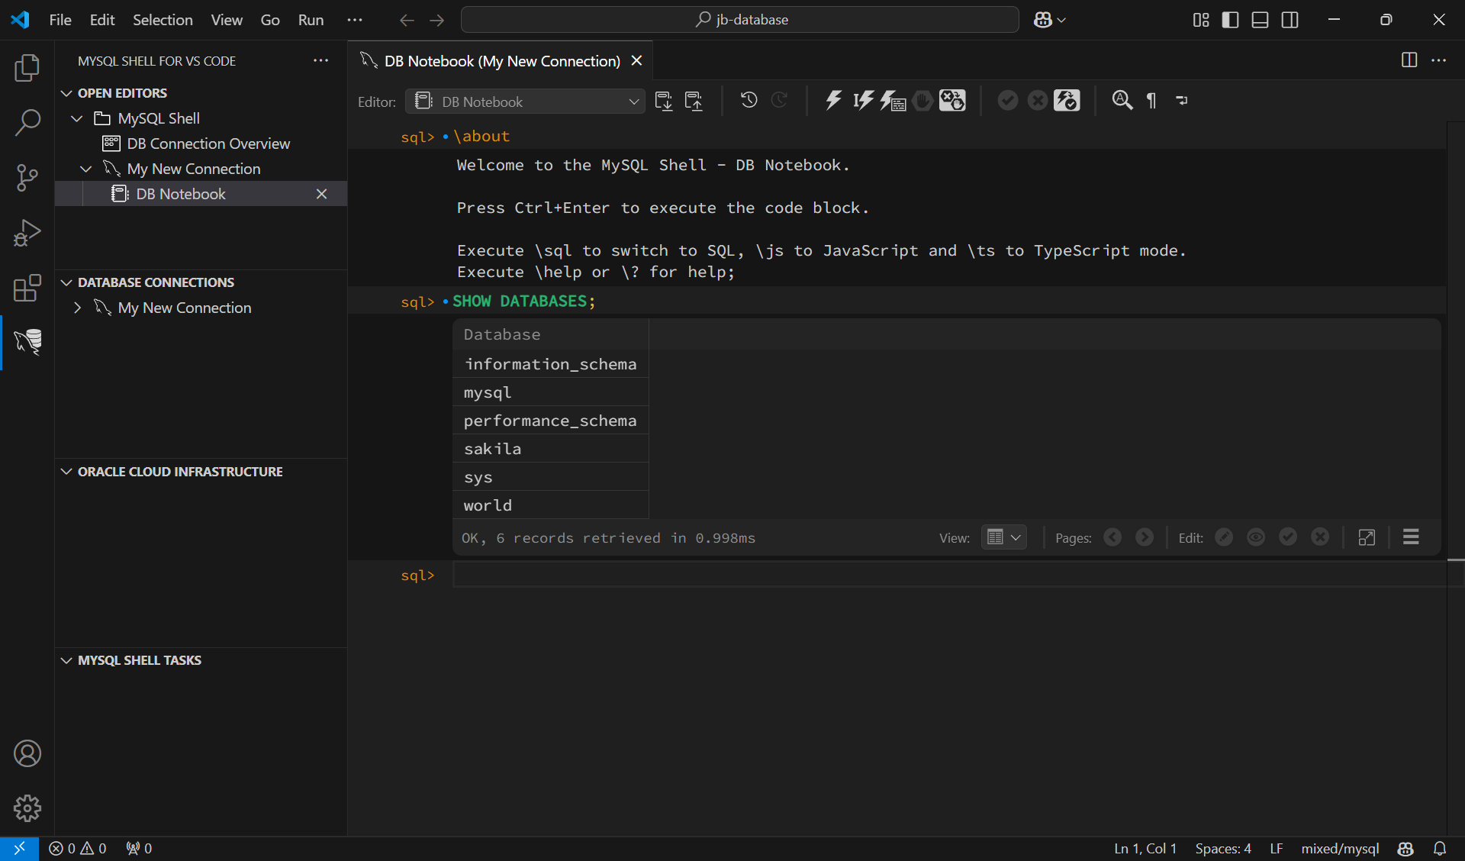1465x861 pixels.
Task: Toggle stop-on-error execution button
Action: 952,101
